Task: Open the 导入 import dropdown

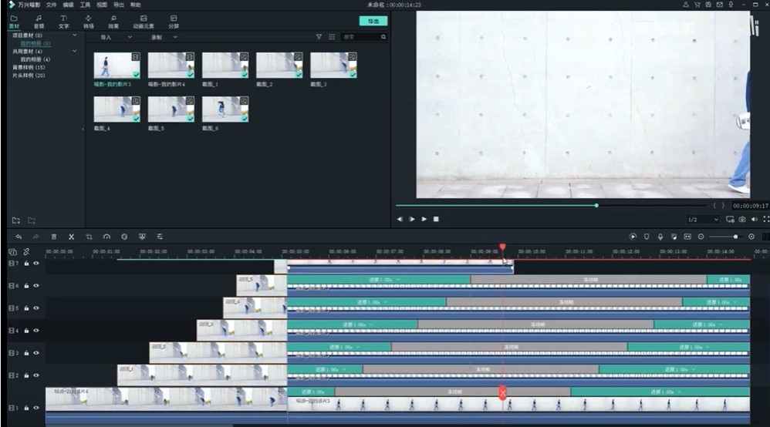Action: pyautogui.click(x=116, y=37)
